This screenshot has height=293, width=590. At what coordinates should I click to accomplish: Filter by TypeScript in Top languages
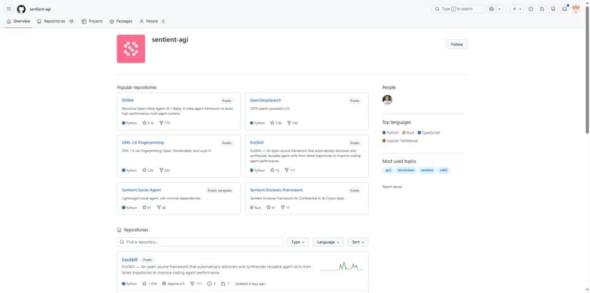(429, 133)
